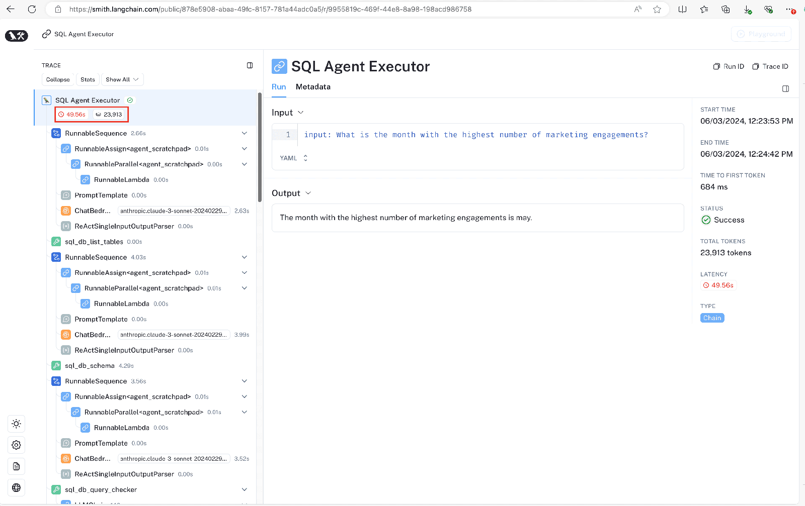This screenshot has width=805, height=506.
Task: Select sql_db_schema step in trace tree
Action: pyautogui.click(x=90, y=366)
